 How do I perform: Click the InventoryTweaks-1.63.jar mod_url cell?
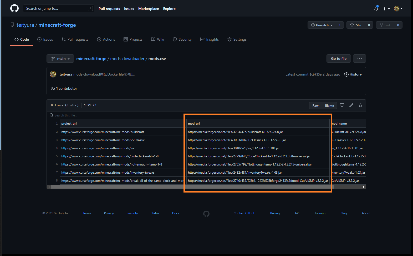[258, 172]
